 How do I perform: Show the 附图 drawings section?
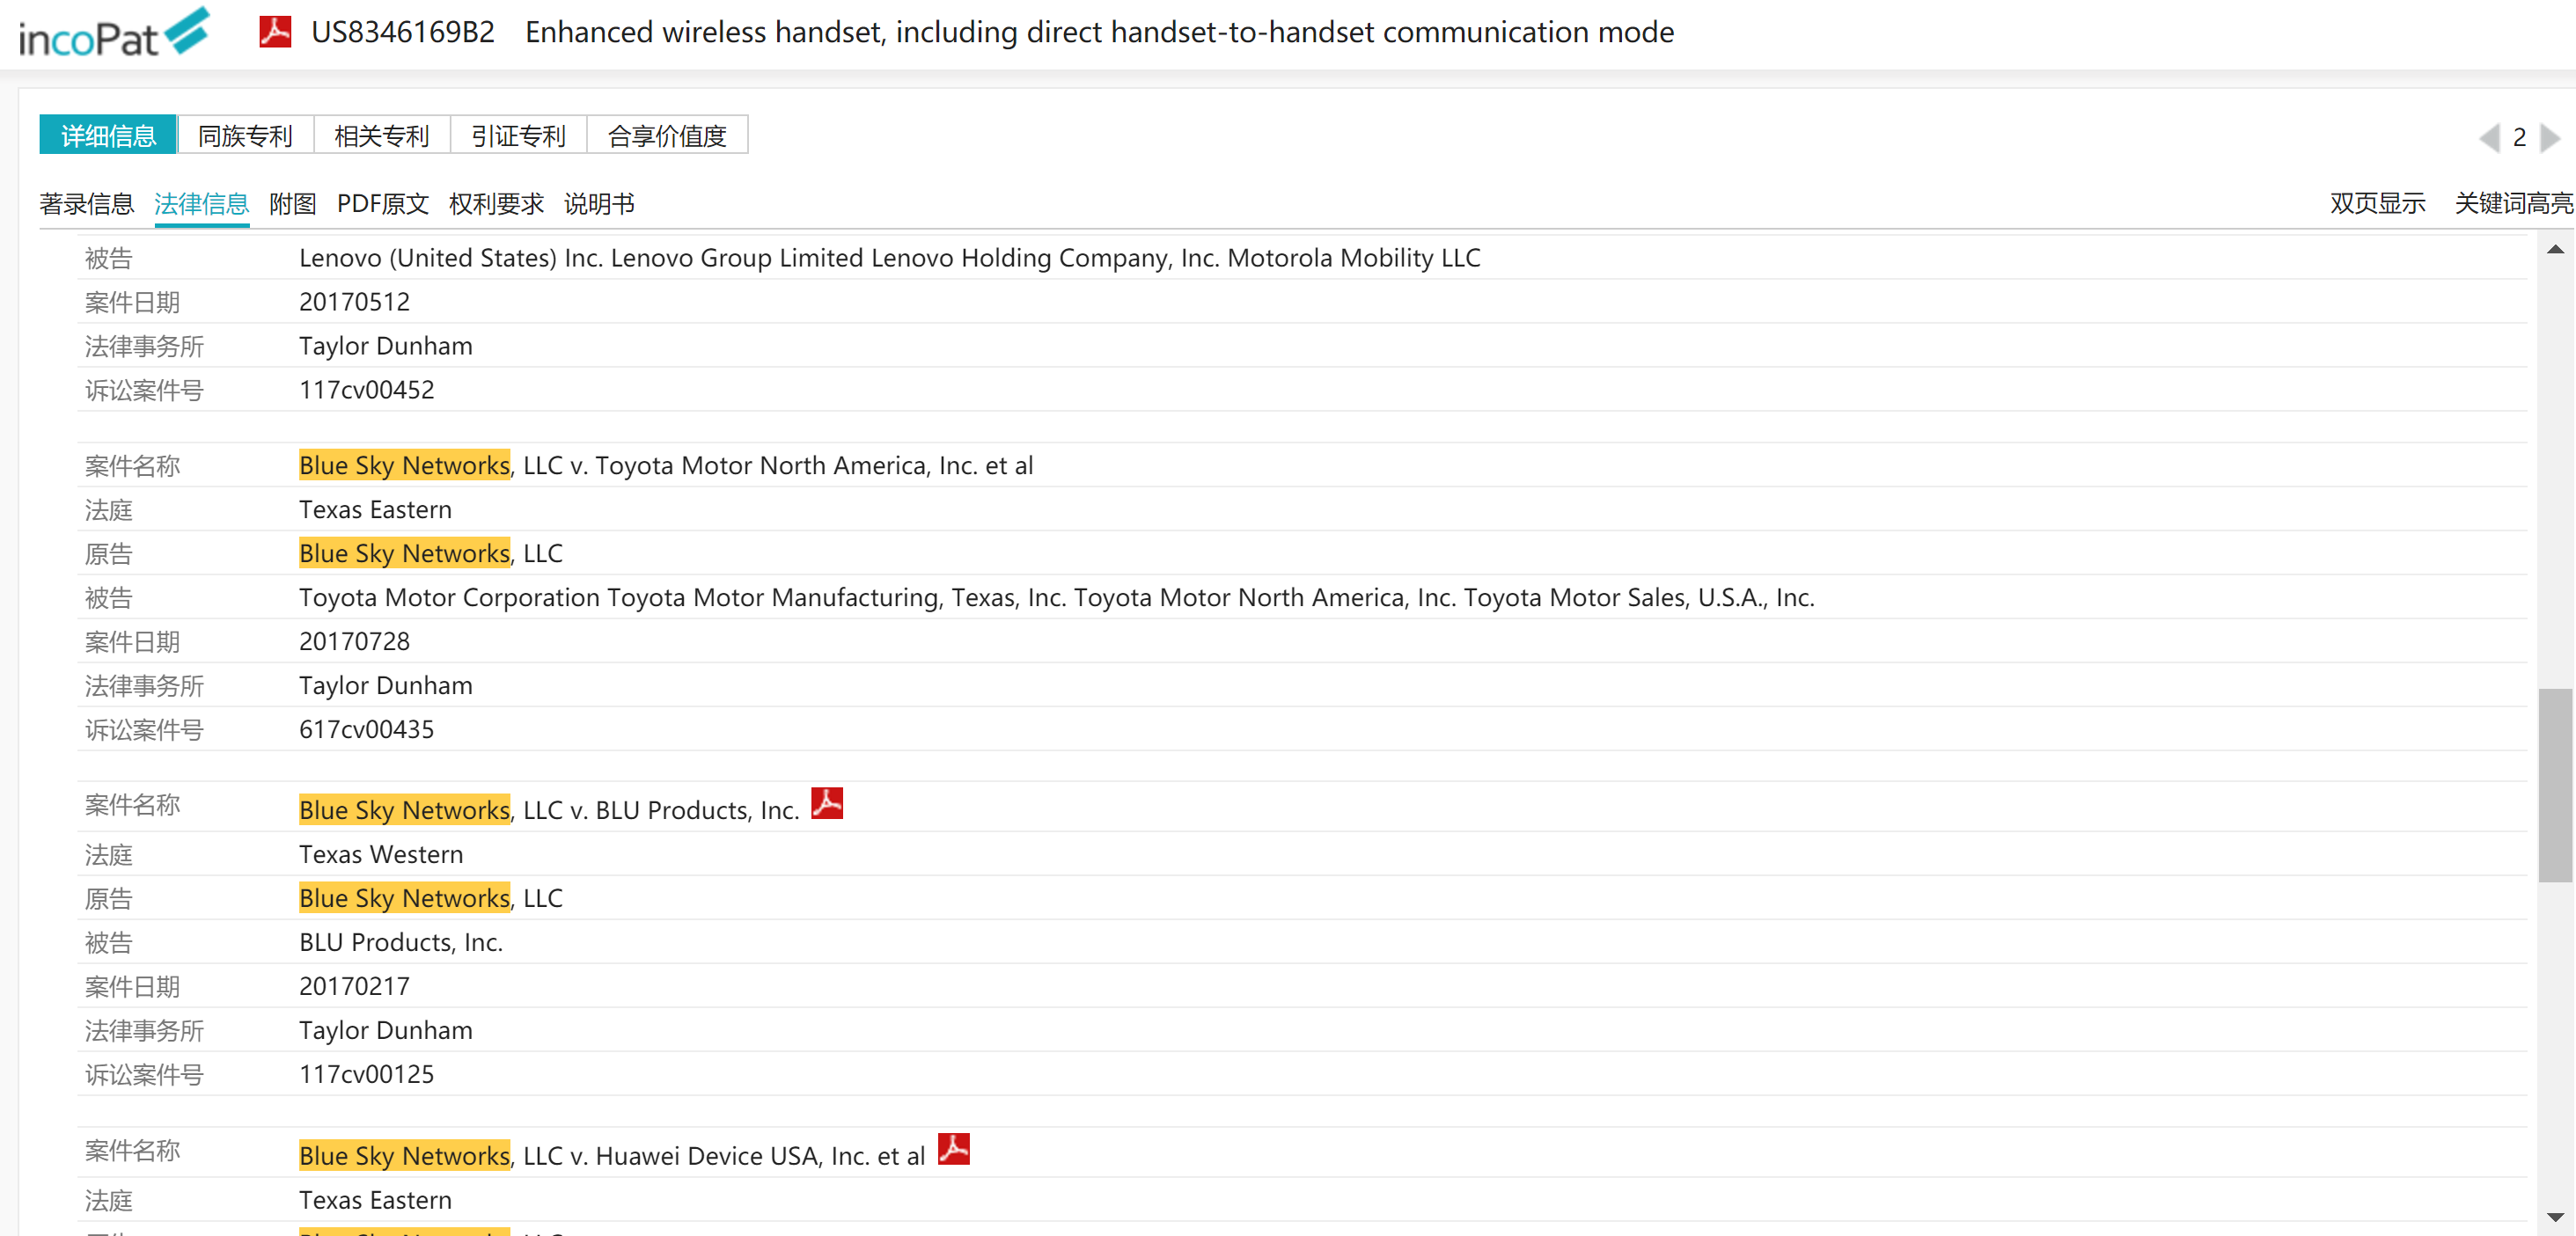(x=292, y=204)
